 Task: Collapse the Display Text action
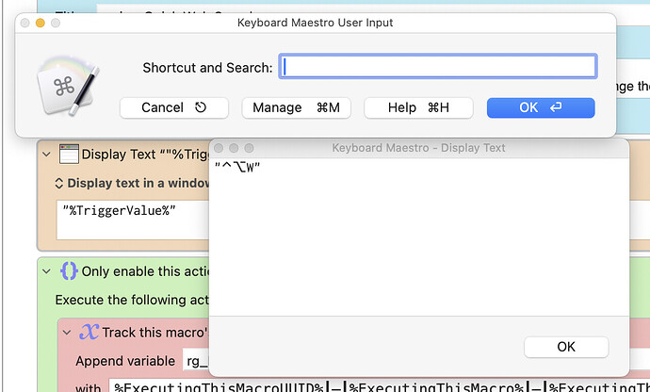(47, 155)
